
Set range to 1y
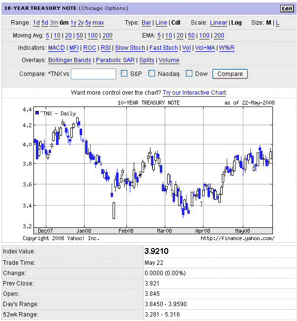[x=73, y=23]
